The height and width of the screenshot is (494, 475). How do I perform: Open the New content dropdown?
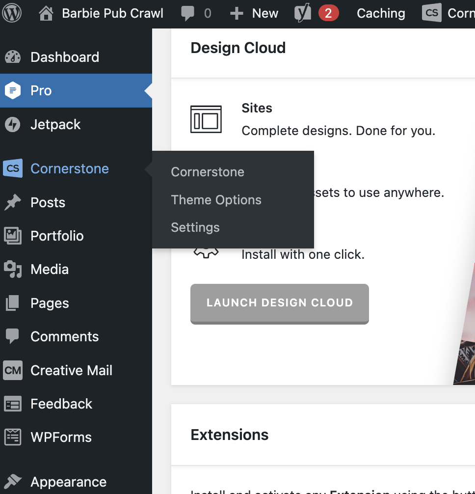point(254,13)
